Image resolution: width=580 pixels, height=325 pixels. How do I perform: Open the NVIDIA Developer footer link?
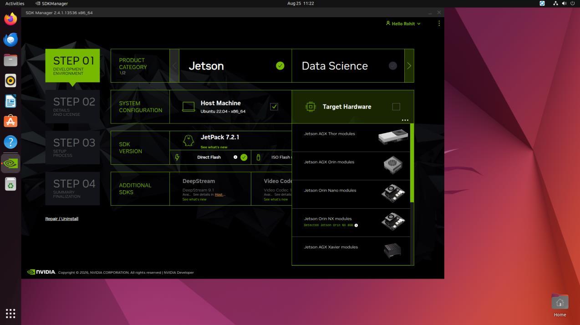coord(179,272)
